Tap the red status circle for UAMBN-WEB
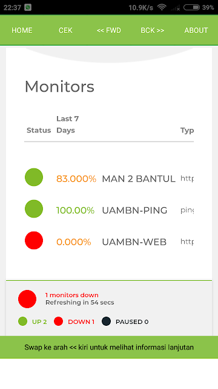 (x=34, y=241)
